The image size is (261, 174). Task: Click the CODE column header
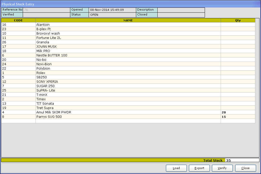pos(18,20)
